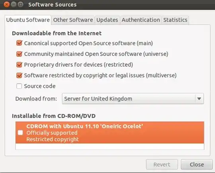Toggle Community maintained software (universe) checkbox

(19, 54)
